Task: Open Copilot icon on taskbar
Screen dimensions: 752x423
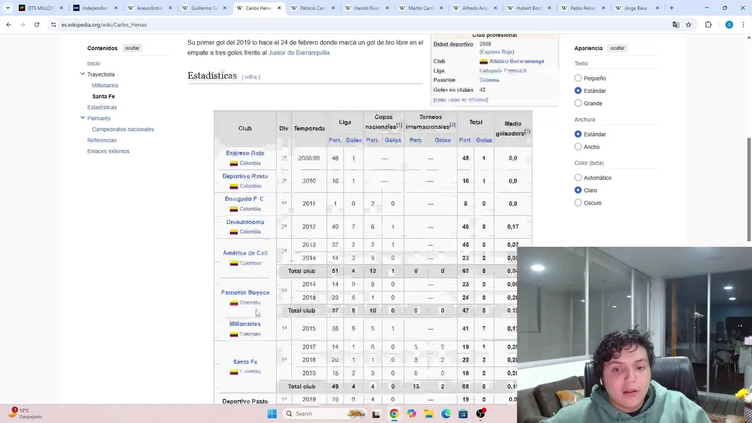Action: 411,414
